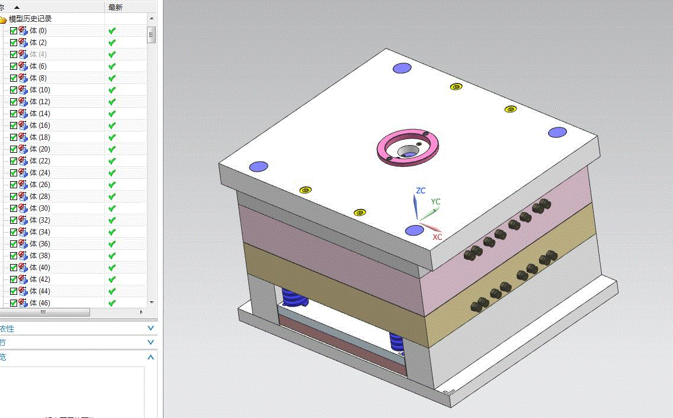
Task: Click the green up-to-date checkmark for 体 (0)
Action: (x=112, y=31)
